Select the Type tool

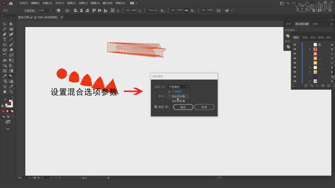(5, 39)
